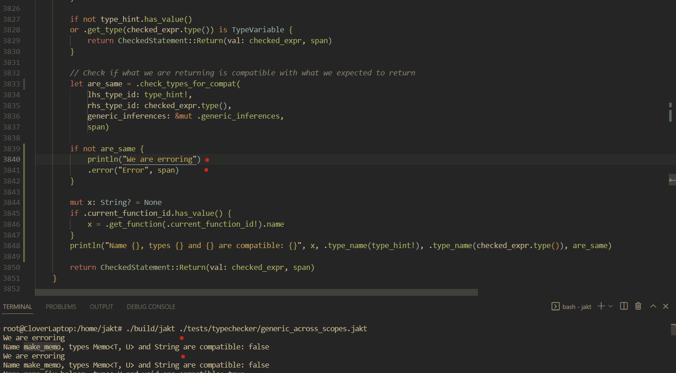This screenshot has height=373, width=676.
Task: Click 'mut x: String? = None' line
Action: coord(116,203)
